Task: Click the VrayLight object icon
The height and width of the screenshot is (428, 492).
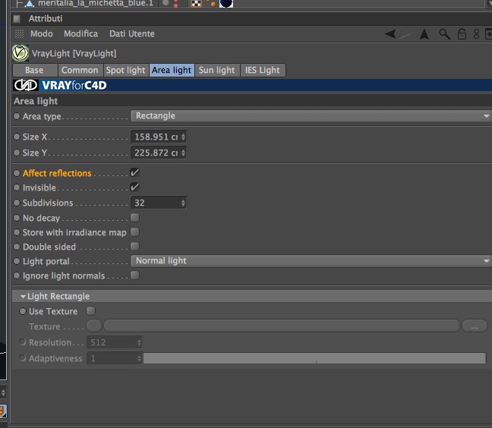Action: (20, 52)
